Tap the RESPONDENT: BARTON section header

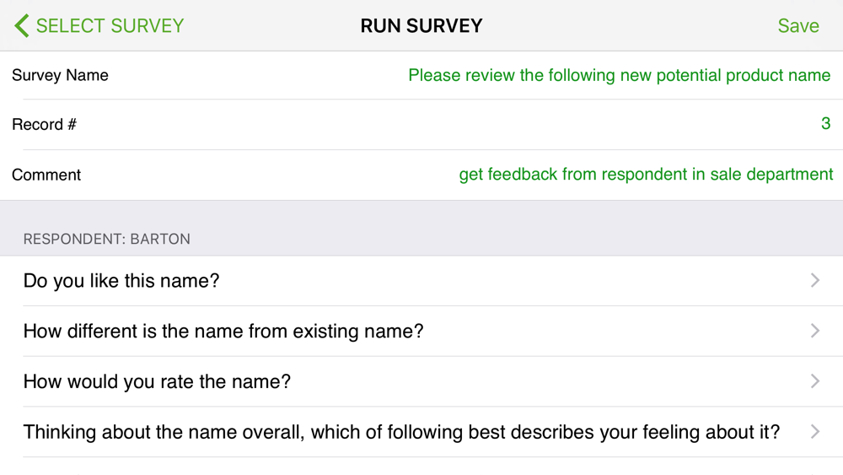click(106, 239)
